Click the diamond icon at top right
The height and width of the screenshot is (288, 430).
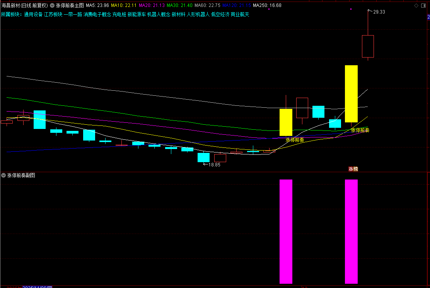pos(416,5)
